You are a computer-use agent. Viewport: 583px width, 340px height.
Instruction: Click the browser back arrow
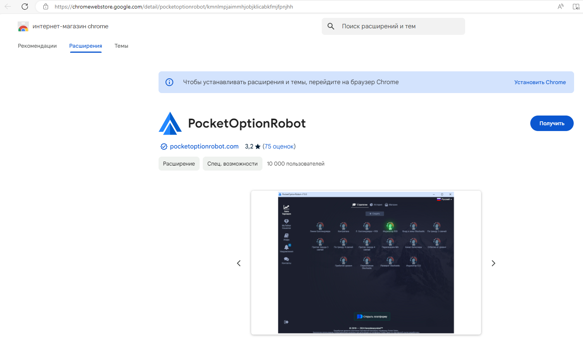tap(8, 7)
